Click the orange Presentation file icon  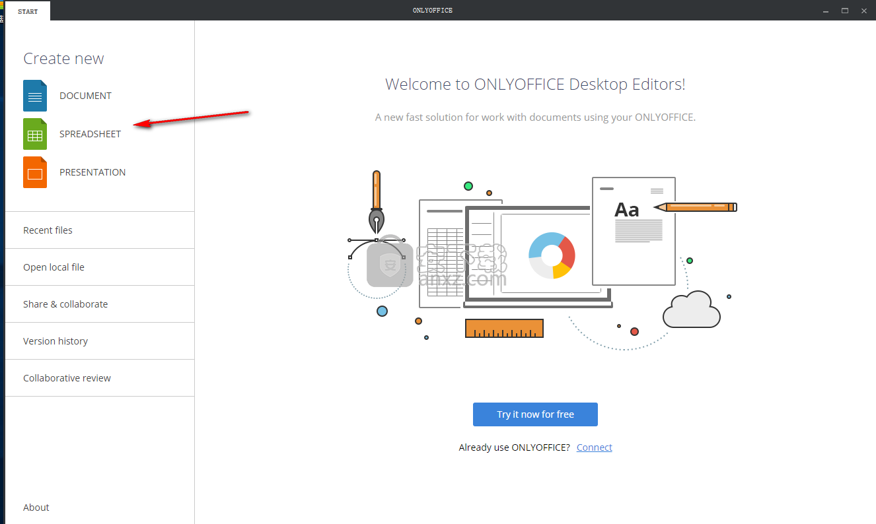pos(35,172)
